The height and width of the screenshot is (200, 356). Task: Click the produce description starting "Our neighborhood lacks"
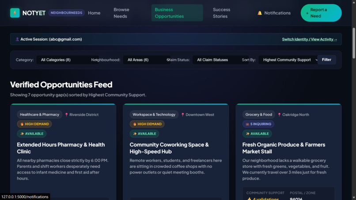point(286,170)
